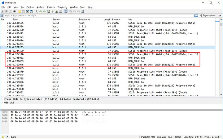
Task: Select packet 227 URB_BULK out row
Action: coord(108,58)
